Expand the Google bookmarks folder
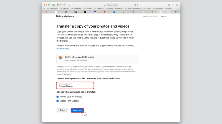The image size is (222, 124). [88, 9]
